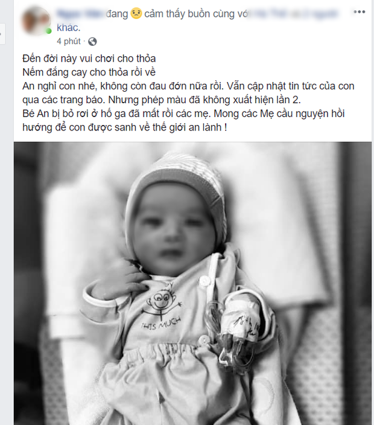Click the line "Đến đời này vui chơi cho thỏa"
374x425 pixels.
tap(89, 59)
